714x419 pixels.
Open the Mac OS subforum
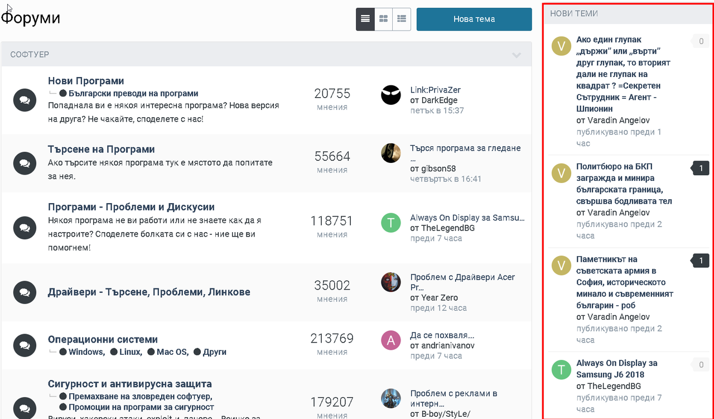tap(172, 352)
